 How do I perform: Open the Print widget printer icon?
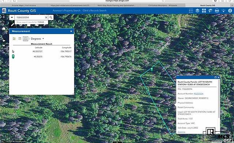coord(217,11)
